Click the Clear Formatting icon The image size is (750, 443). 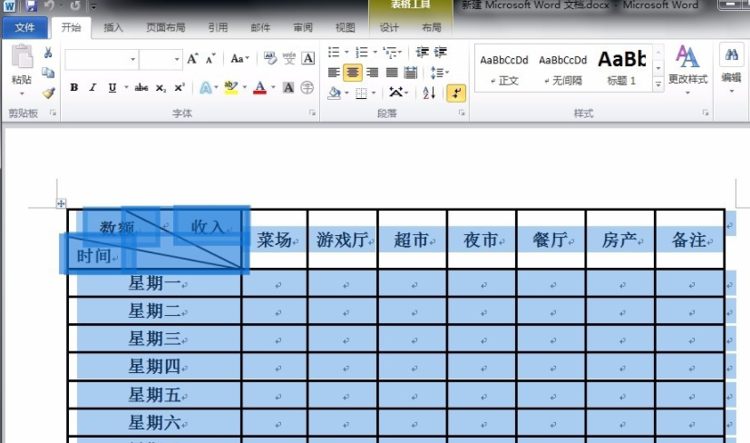tap(269, 58)
